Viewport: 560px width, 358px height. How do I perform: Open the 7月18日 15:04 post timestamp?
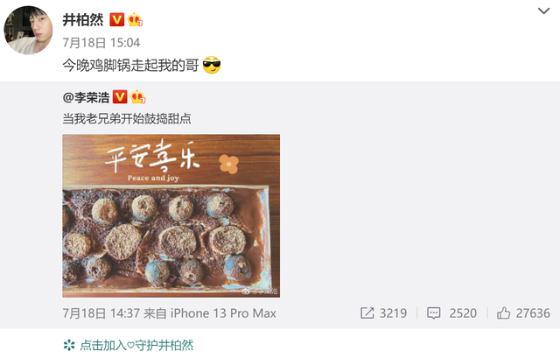coord(101,43)
